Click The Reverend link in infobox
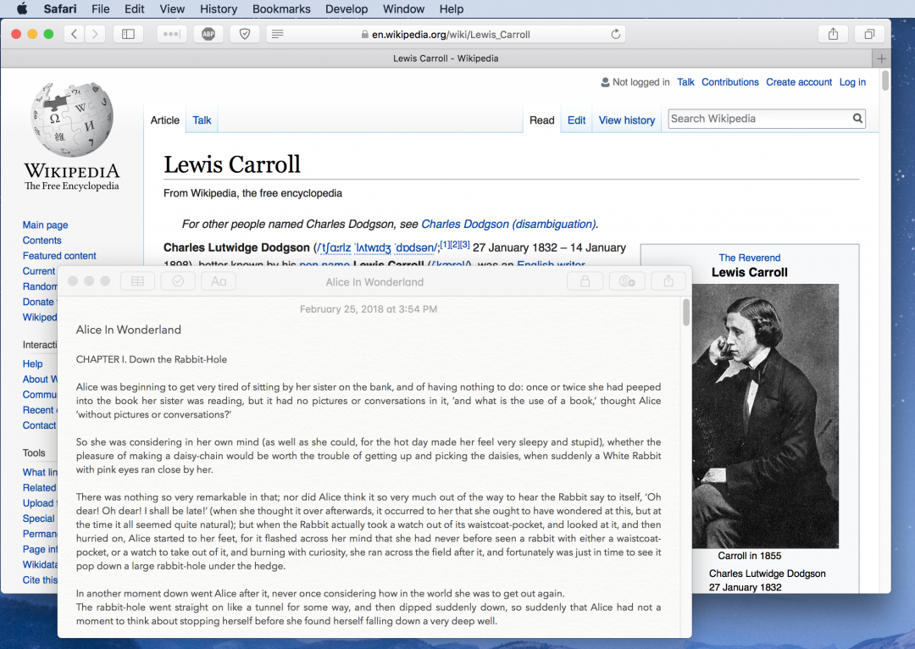915x649 pixels. (749, 258)
